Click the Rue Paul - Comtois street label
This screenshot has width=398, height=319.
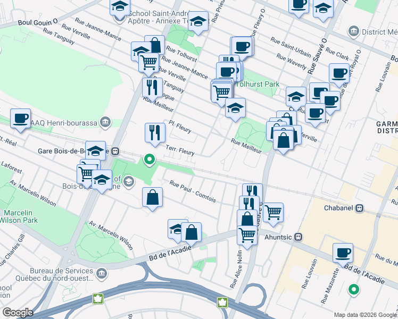(193, 192)
